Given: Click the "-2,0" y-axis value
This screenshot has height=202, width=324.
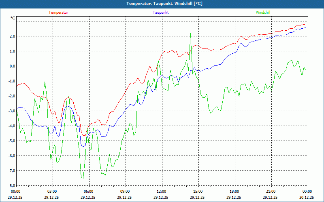Looking at the screenshot, I should [x=12, y=96].
